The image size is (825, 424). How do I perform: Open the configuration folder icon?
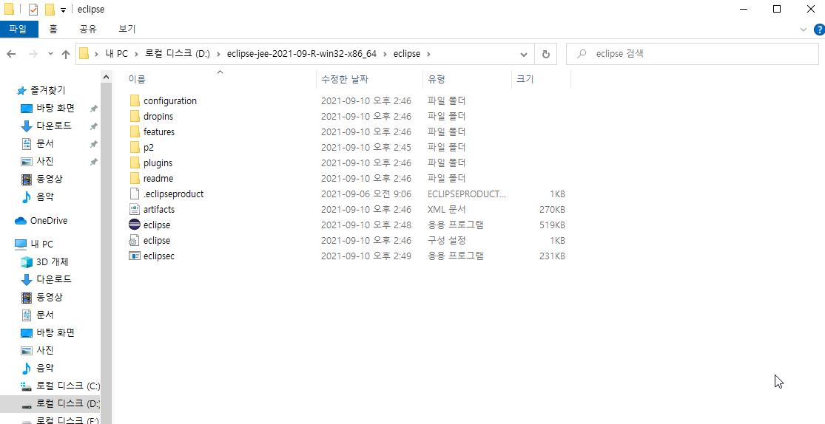(135, 100)
